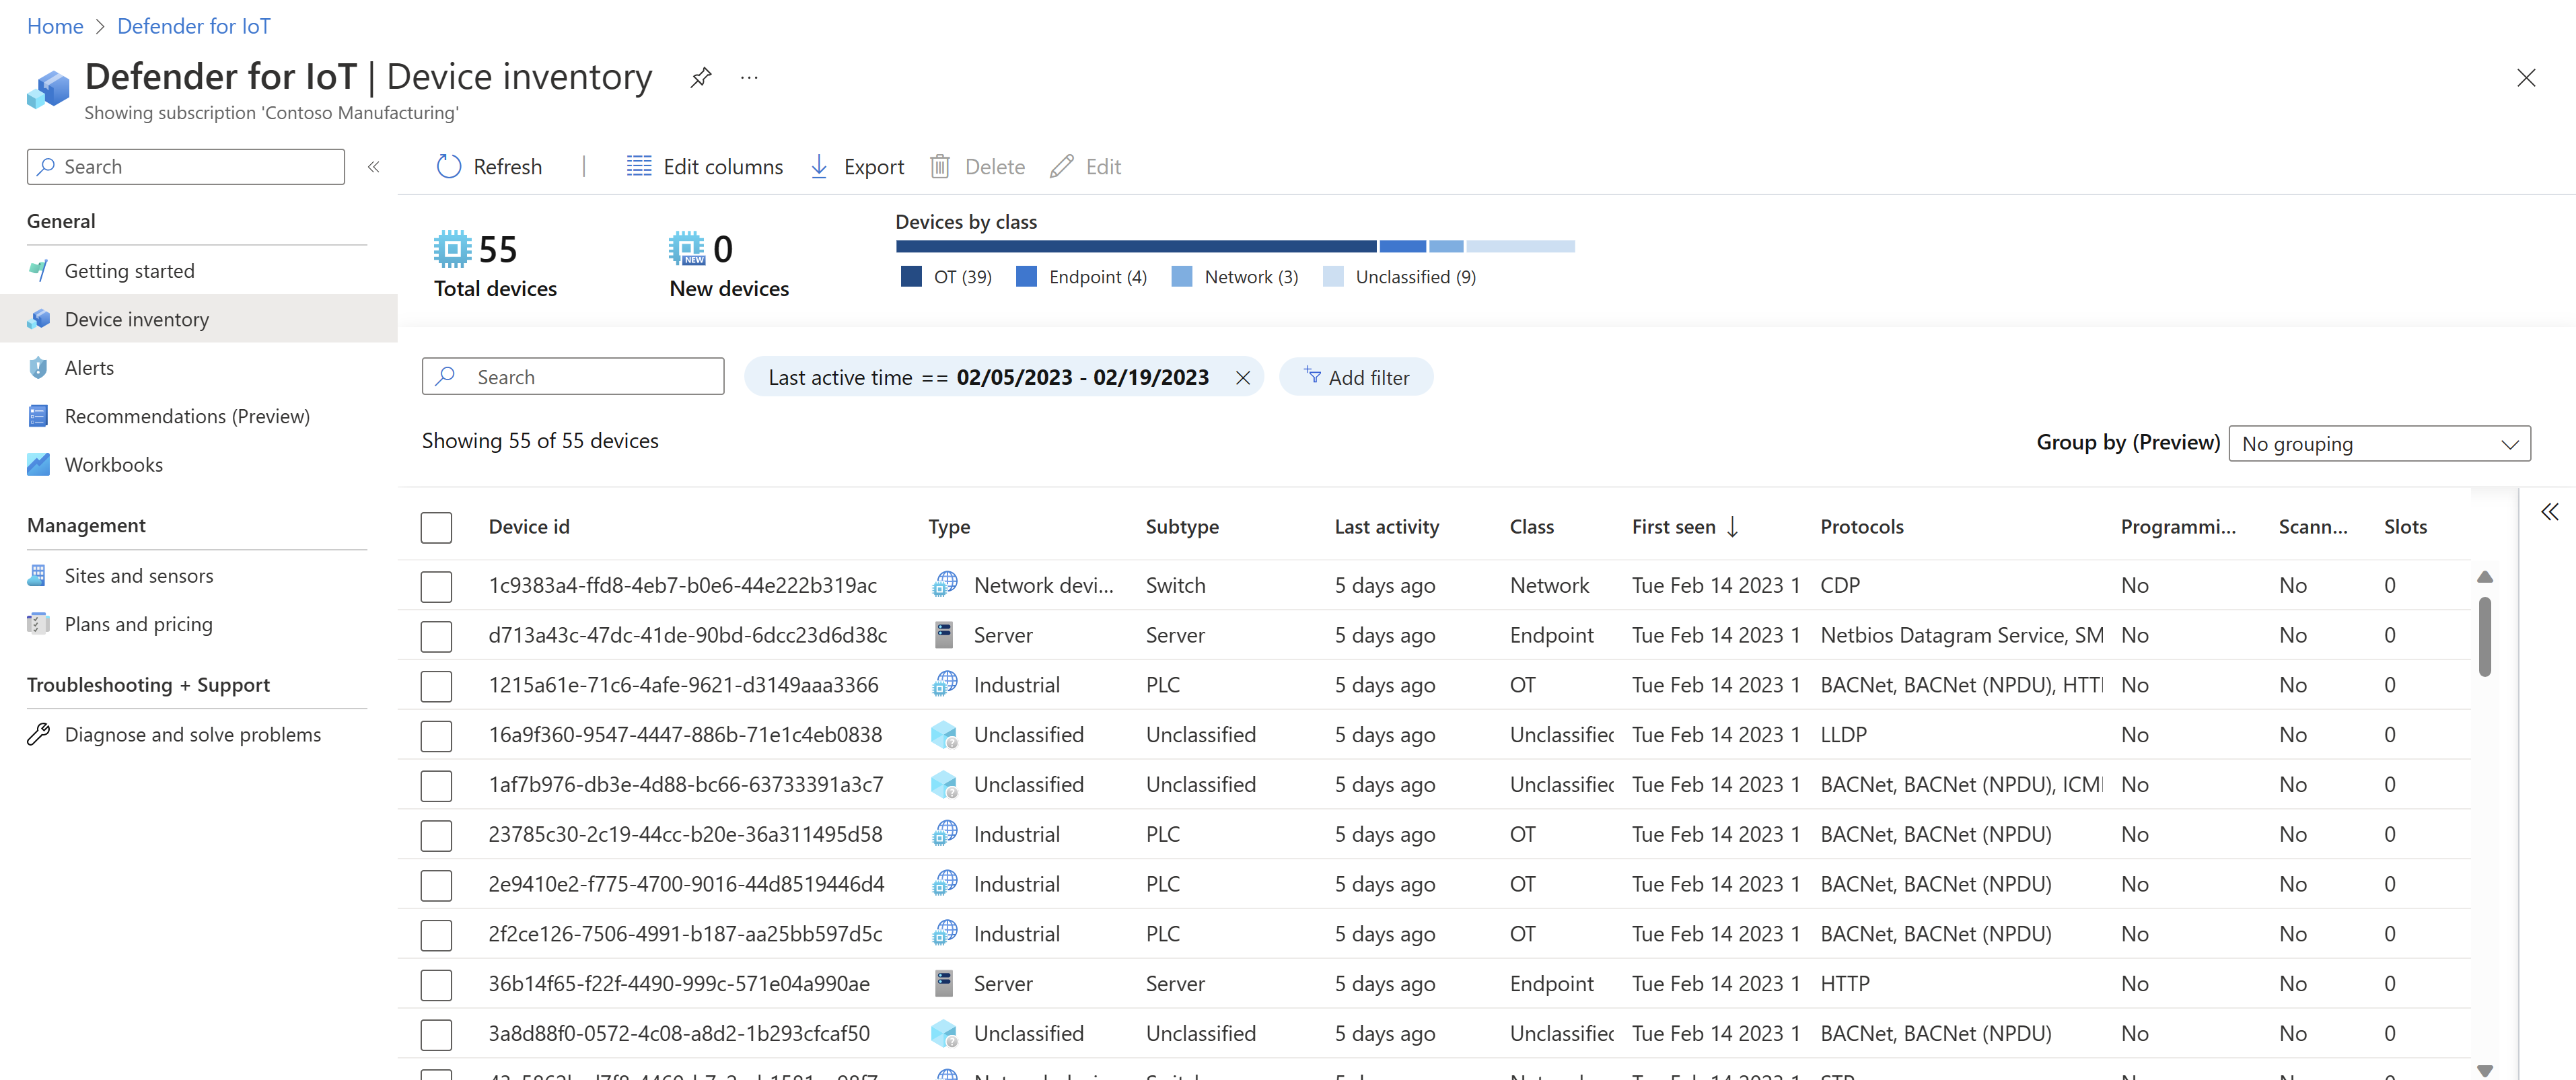Image resolution: width=2576 pixels, height=1080 pixels.
Task: Click the Export download icon
Action: (x=819, y=166)
